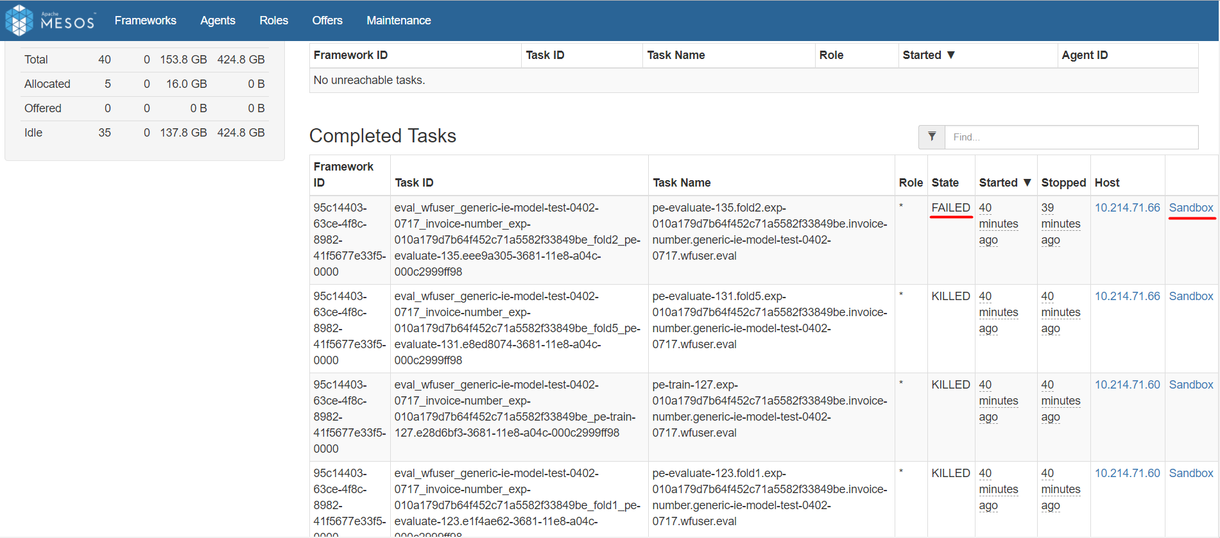The width and height of the screenshot is (1220, 538).
Task: Click the Allocated row label
Action: click(47, 84)
